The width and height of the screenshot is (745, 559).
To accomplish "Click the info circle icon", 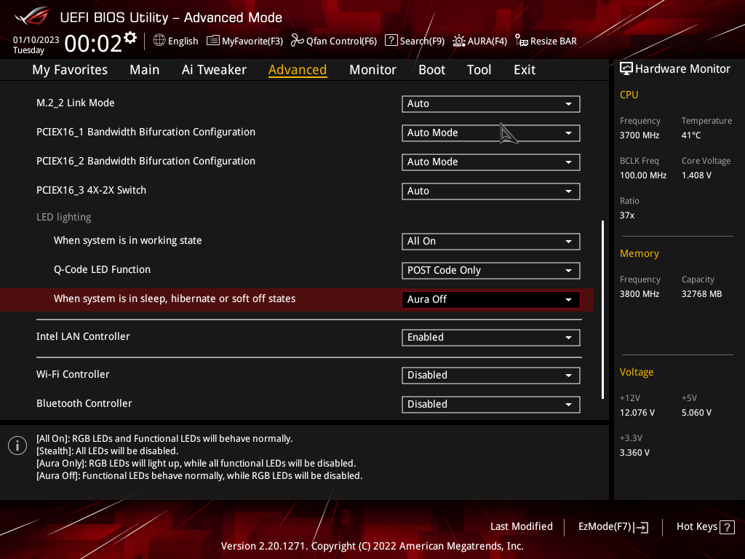I will (17, 445).
